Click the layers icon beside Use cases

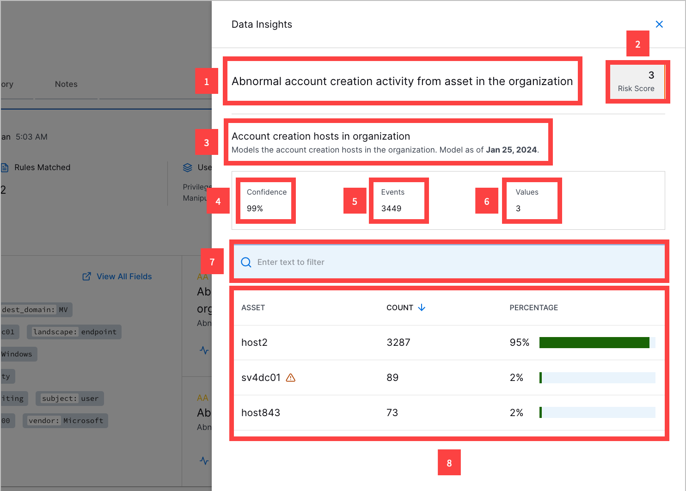coord(187,167)
